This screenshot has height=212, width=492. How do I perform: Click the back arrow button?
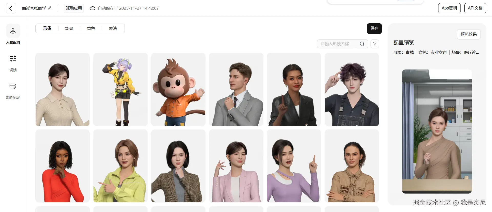click(11, 8)
